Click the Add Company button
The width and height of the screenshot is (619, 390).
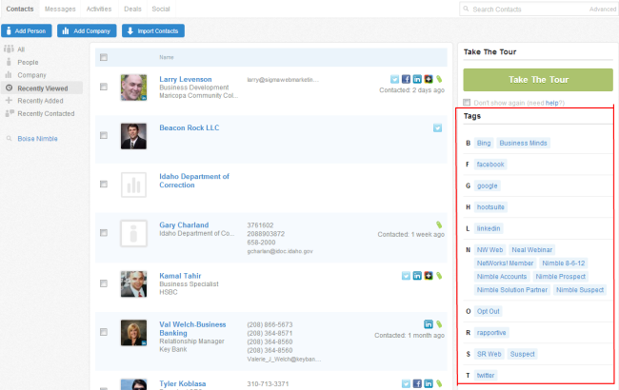pyautogui.click(x=87, y=30)
